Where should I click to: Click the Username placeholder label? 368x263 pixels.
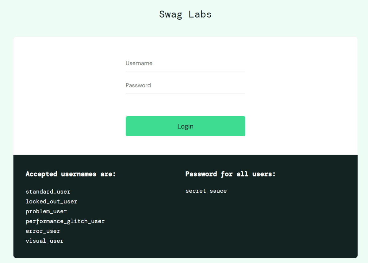pos(139,63)
